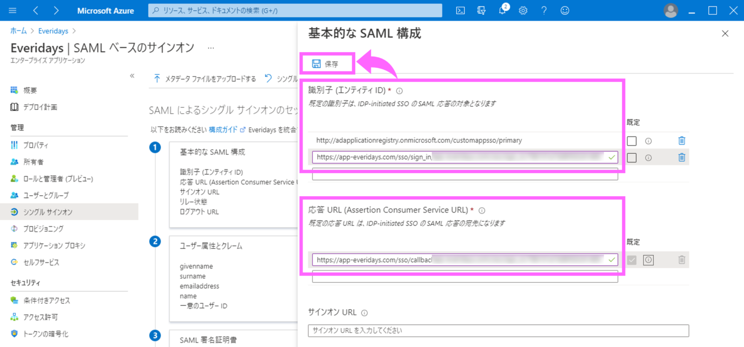Viewport: 744px width, 347px height.
Task: Open the notifications bell icon
Action: click(x=502, y=10)
